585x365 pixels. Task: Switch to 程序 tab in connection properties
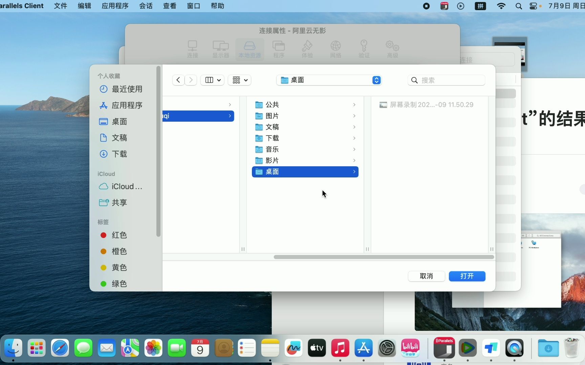(279, 49)
